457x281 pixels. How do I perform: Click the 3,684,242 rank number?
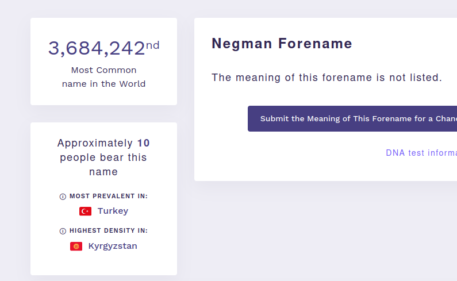96,49
